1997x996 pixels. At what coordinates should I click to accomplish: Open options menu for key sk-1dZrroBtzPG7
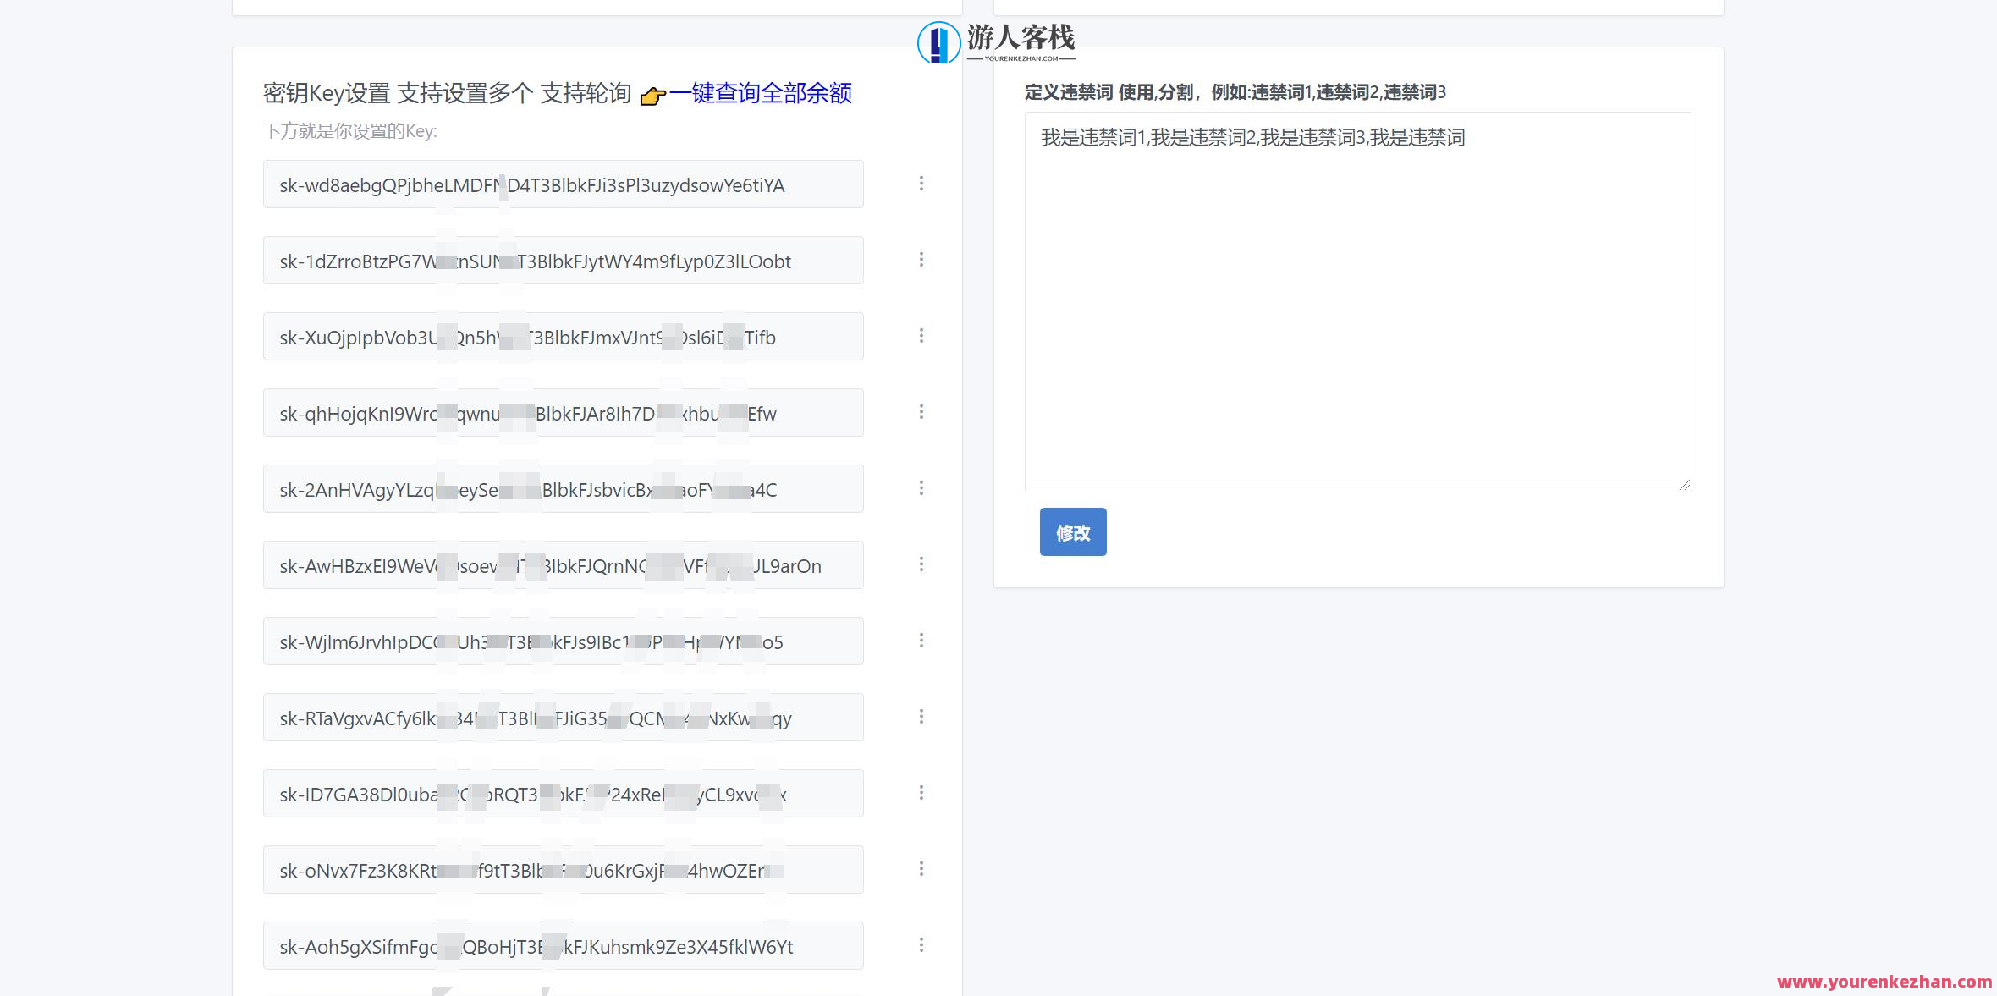click(x=921, y=260)
